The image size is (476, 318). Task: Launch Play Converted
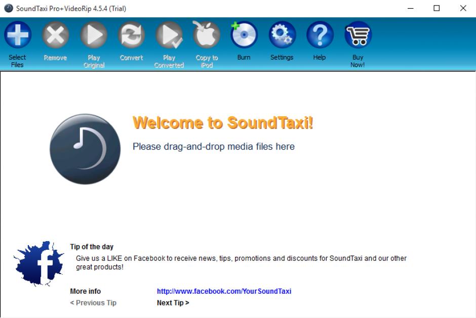(169, 35)
